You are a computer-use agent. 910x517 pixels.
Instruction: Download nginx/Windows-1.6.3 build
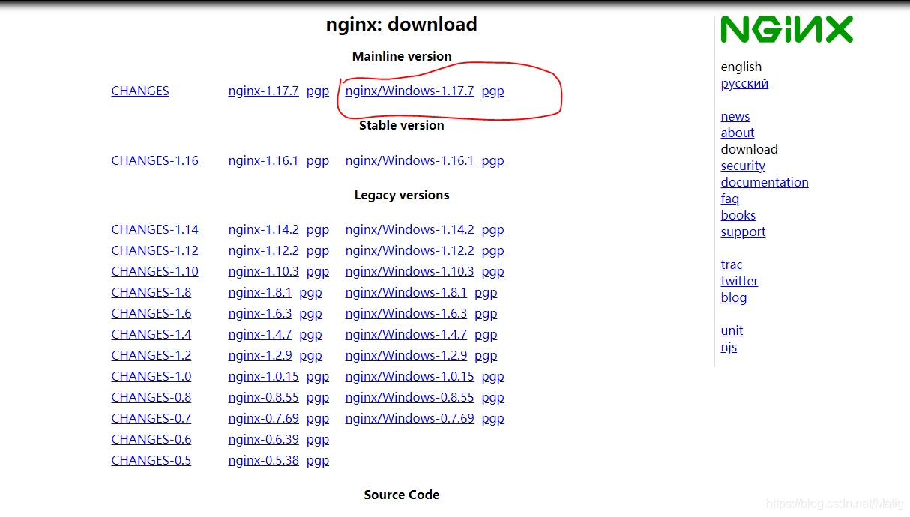point(406,313)
